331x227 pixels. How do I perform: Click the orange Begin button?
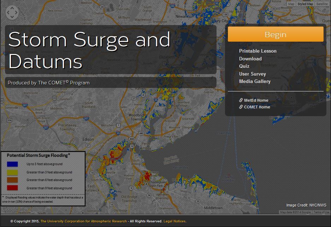276,34
